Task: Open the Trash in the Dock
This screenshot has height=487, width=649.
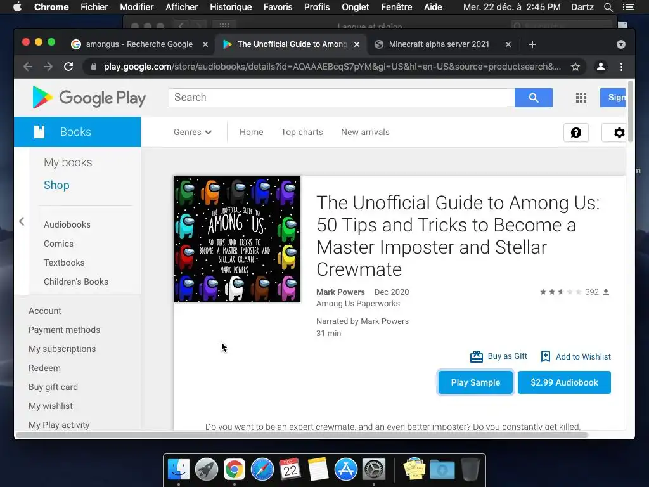Action: tap(470, 470)
